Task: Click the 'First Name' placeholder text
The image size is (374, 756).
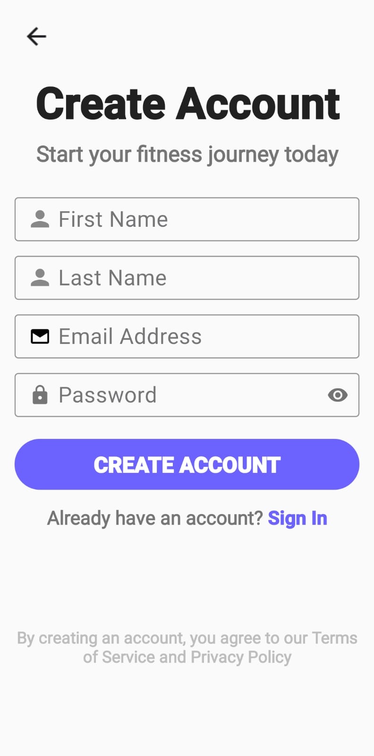Action: click(x=113, y=219)
